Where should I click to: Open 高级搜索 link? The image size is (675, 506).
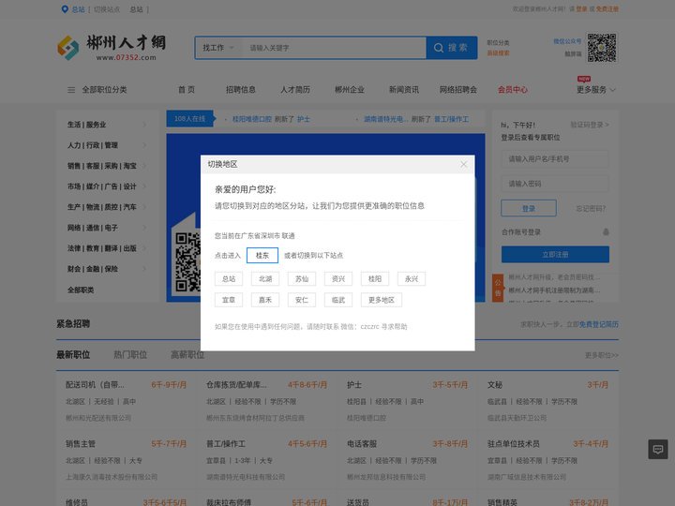click(498, 52)
